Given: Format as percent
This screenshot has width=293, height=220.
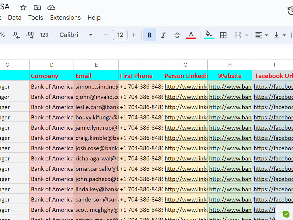Looking at the screenshot, I should point(2,35).
